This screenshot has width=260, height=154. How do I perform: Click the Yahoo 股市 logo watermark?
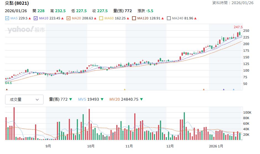[26, 30]
